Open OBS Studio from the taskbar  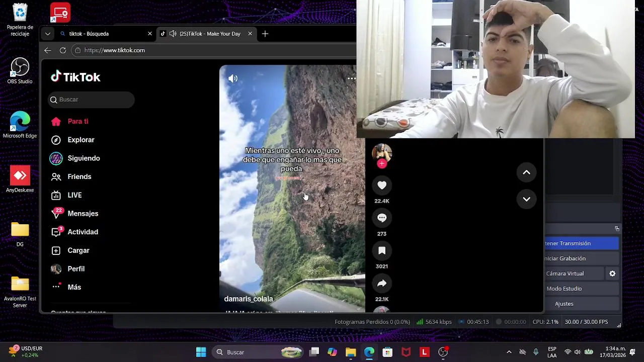(x=443, y=352)
